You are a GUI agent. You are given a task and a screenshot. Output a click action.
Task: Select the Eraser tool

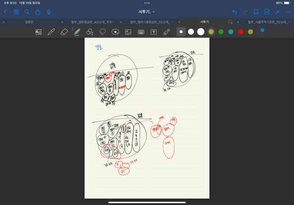64,32
